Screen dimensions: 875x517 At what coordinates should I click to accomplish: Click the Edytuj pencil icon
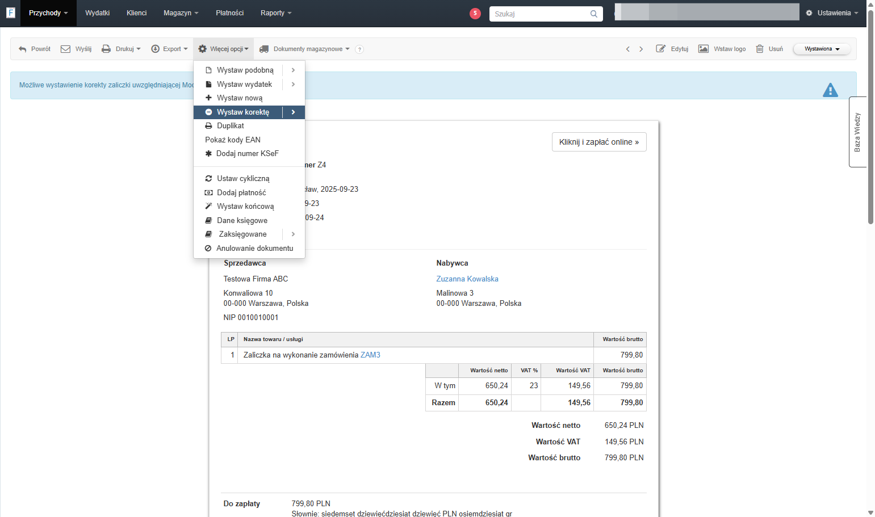click(x=660, y=49)
